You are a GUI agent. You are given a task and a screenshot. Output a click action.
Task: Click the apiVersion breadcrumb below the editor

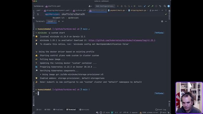click(73, 18)
